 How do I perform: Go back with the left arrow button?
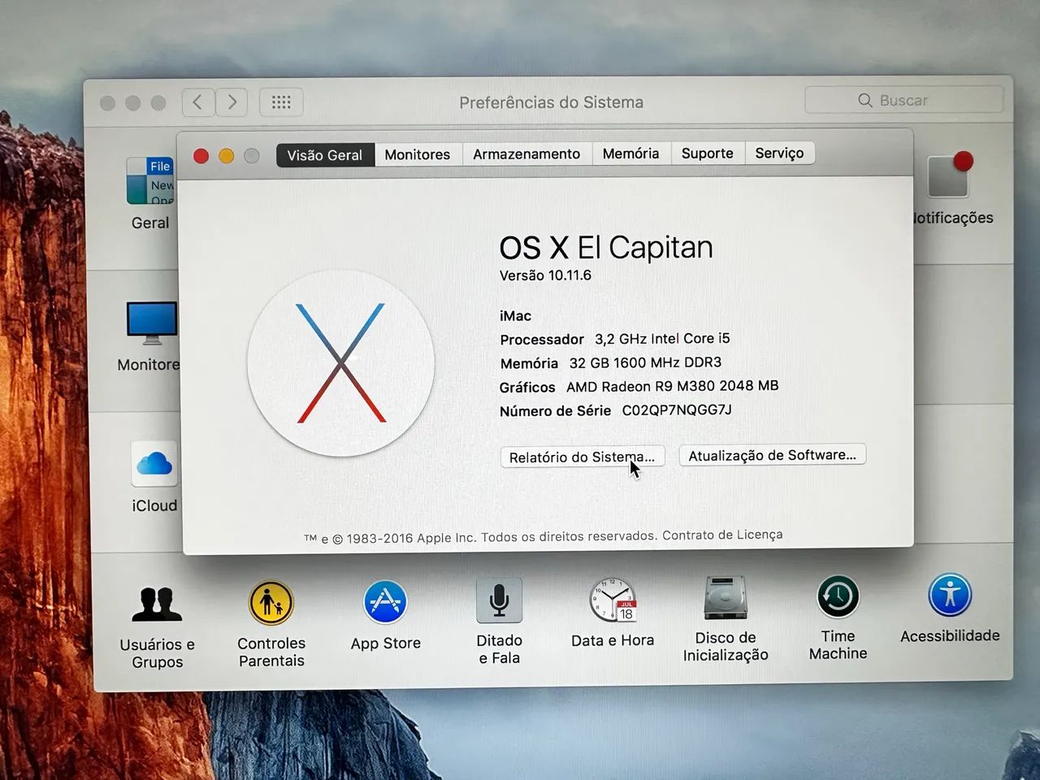197,102
